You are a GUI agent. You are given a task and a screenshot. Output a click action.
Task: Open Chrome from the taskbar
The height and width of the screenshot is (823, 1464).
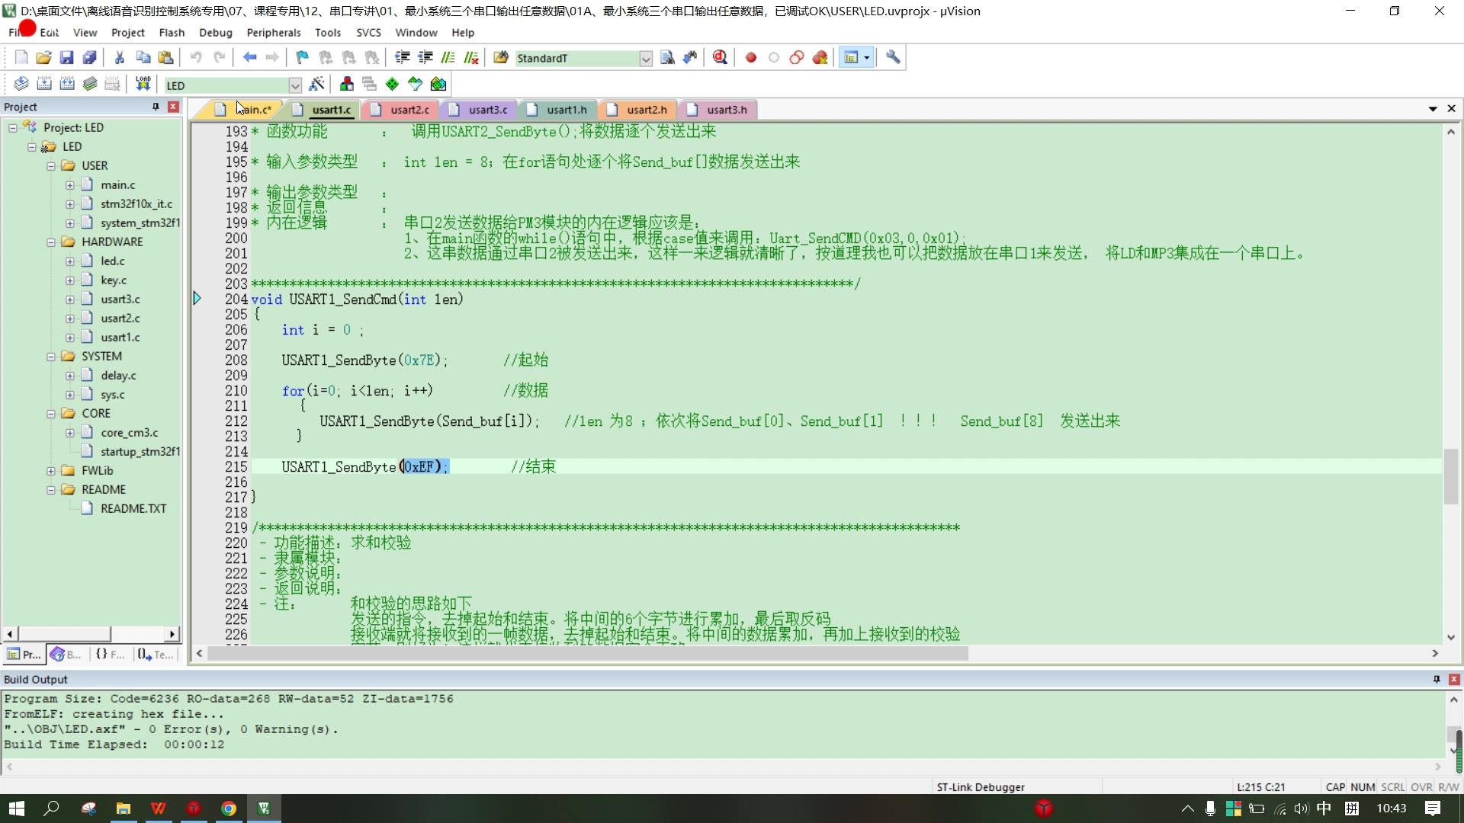click(x=228, y=809)
